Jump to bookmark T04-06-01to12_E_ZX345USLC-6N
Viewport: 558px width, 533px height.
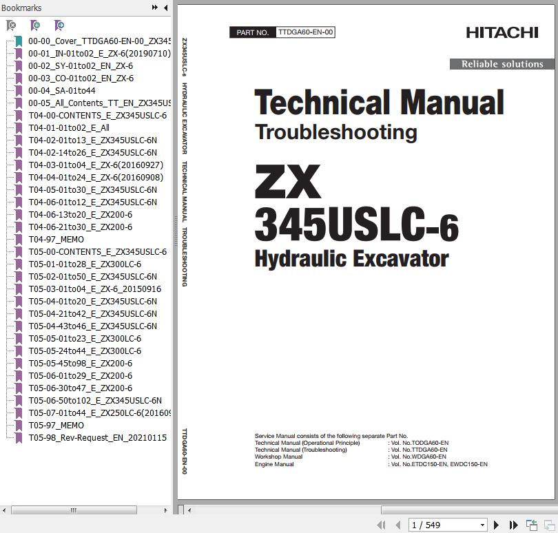(92, 202)
